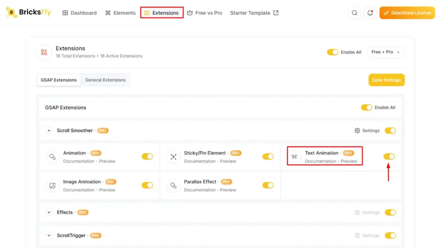Image resolution: width=441 pixels, height=248 pixels.
Task: Open Animation Documentation link
Action: click(x=79, y=161)
